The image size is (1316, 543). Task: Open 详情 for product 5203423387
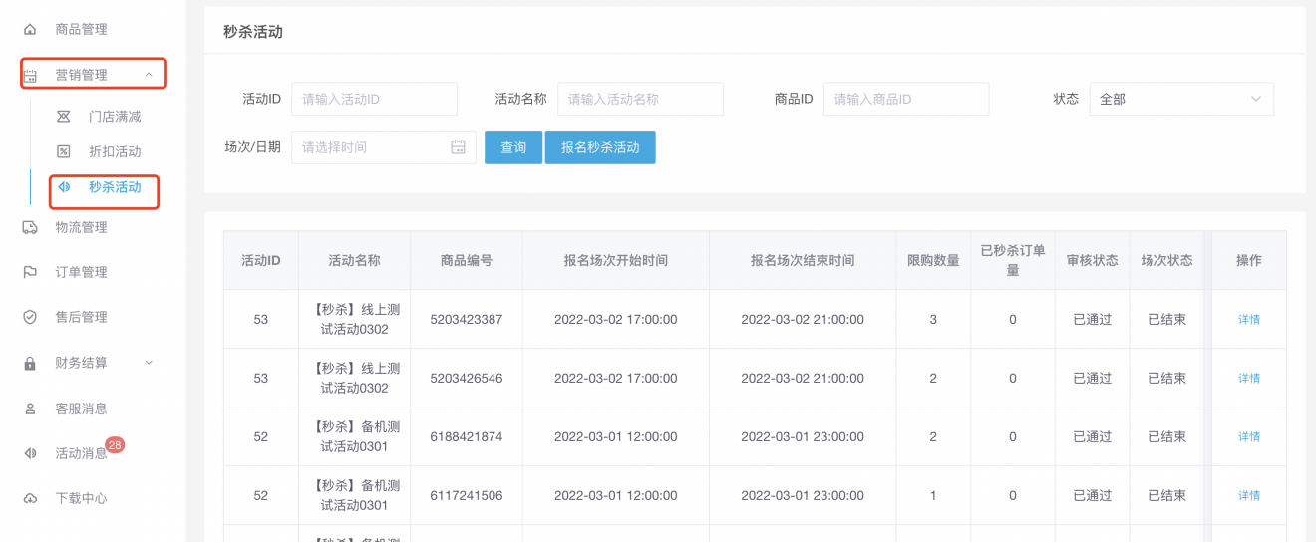[x=1248, y=320]
